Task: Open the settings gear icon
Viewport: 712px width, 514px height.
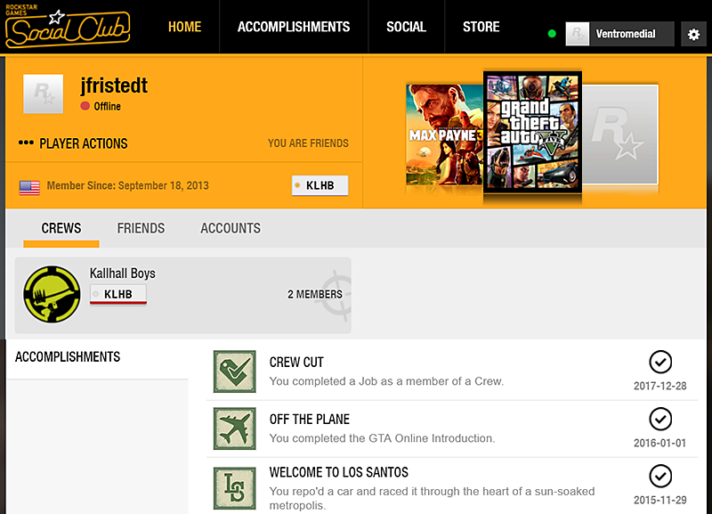Action: [693, 34]
